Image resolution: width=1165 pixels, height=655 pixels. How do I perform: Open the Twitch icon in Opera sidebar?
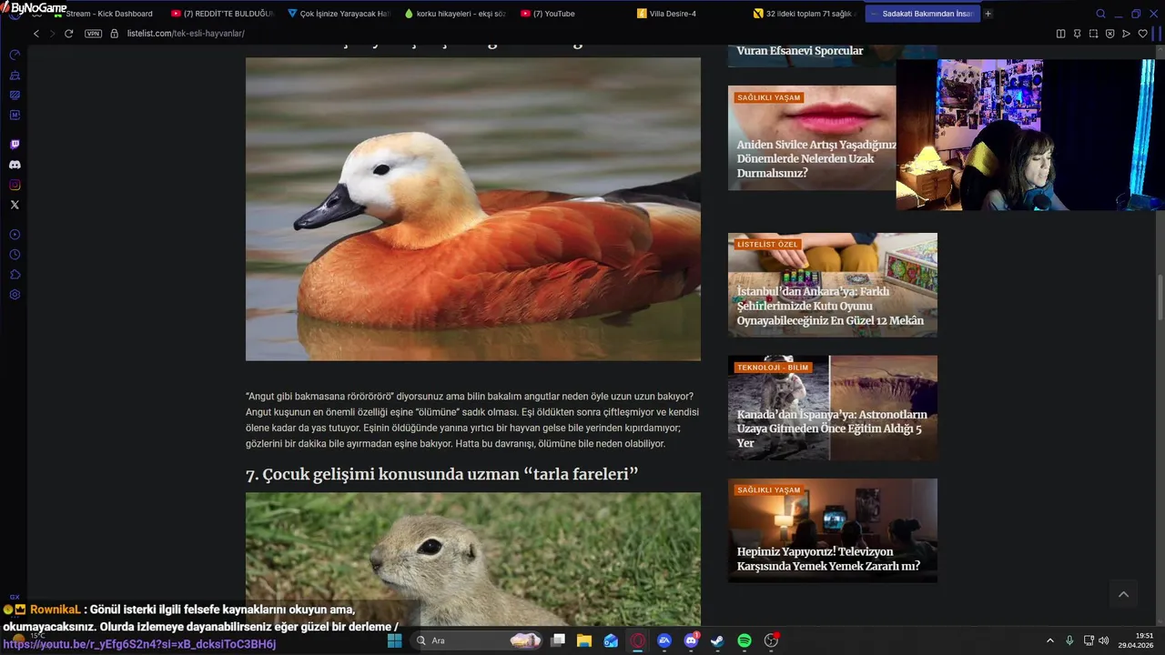coord(15,145)
